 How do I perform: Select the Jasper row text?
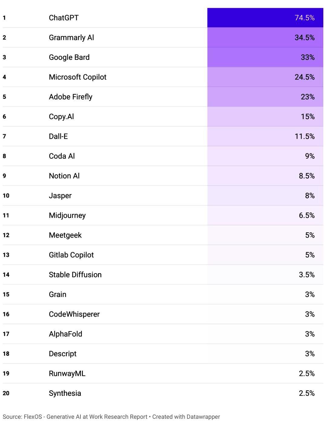60,196
